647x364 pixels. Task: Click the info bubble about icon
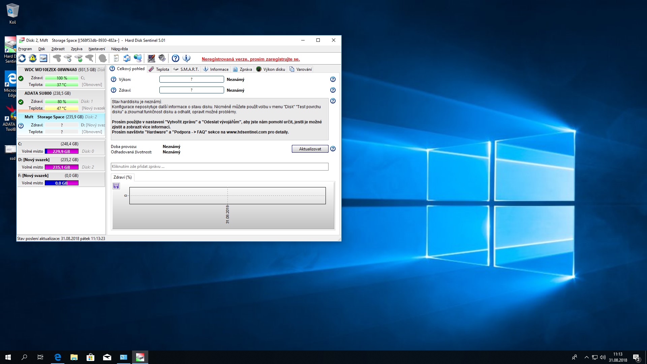tap(186, 58)
